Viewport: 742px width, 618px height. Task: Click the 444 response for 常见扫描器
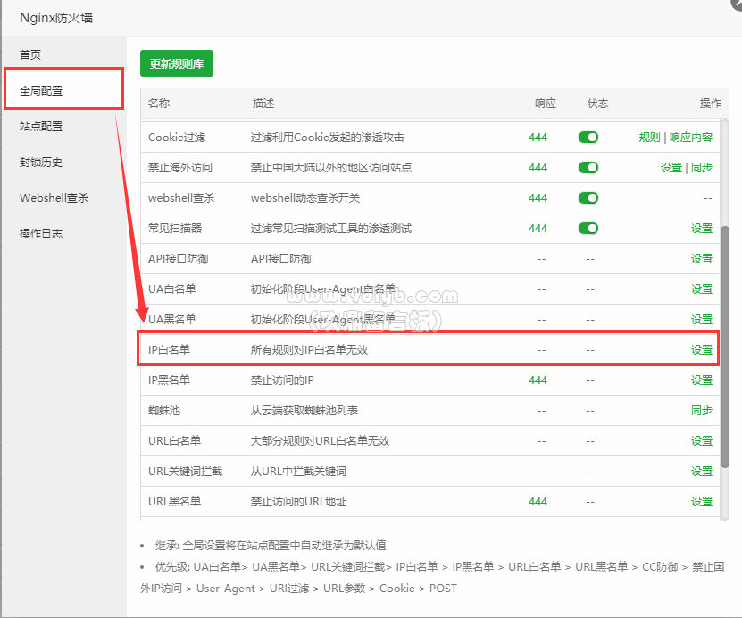click(x=538, y=228)
